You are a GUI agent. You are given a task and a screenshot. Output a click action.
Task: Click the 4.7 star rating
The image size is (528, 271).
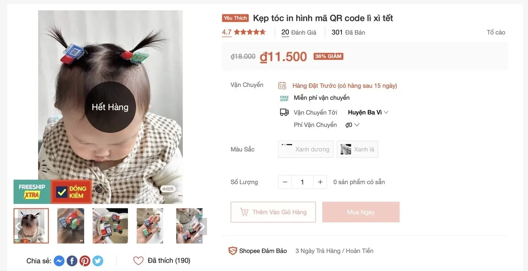tap(243, 32)
